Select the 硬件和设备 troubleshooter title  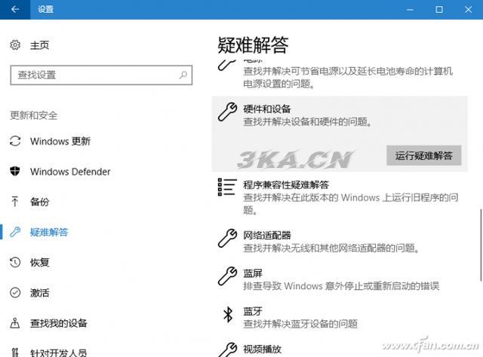(x=266, y=109)
